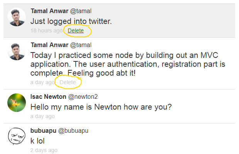Click the green Delete link under first tweet
239x154 pixels.
76,30
